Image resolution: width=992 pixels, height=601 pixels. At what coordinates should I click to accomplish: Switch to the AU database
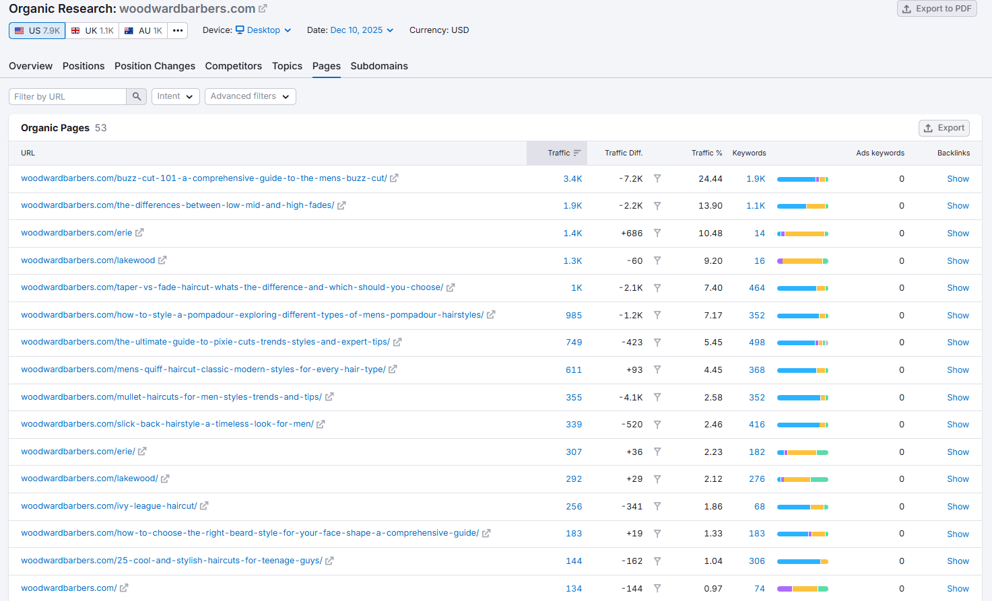click(143, 30)
